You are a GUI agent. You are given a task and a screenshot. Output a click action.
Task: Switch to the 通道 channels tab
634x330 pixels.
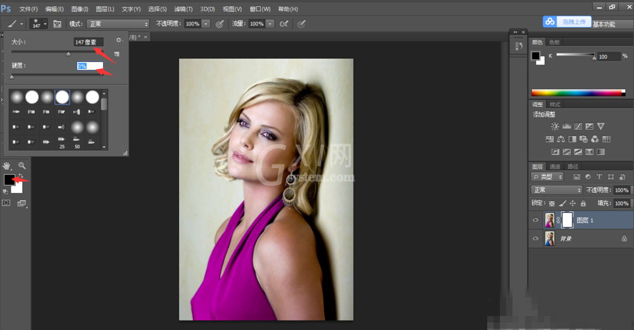(555, 166)
